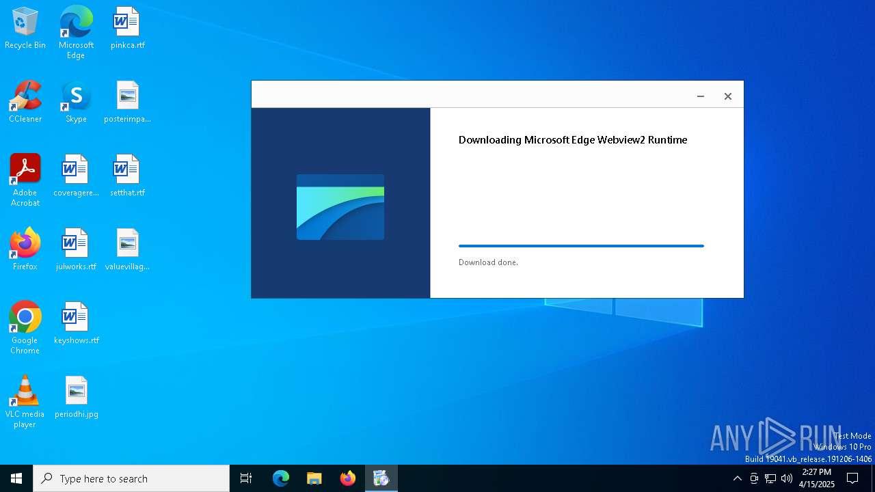Click the Task View taskbar button
Screen dimensions: 875x492
246,478
